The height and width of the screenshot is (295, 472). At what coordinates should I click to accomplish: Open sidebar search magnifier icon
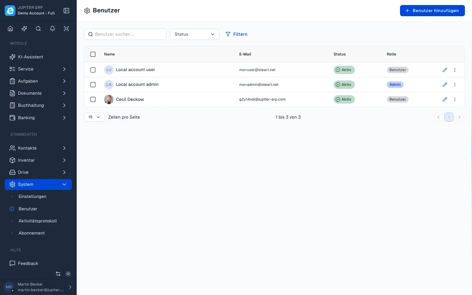[38, 29]
